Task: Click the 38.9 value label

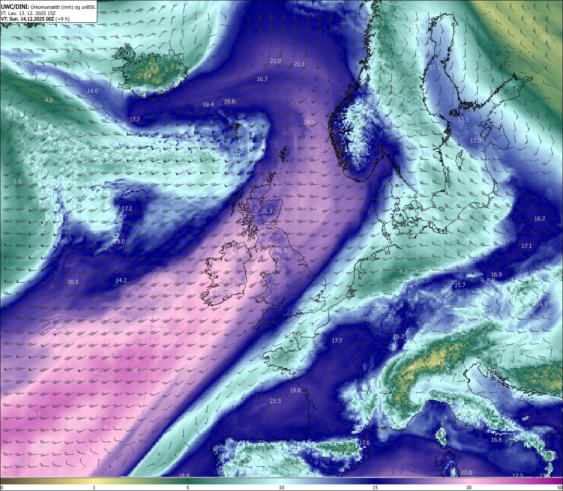Action: click(137, 370)
